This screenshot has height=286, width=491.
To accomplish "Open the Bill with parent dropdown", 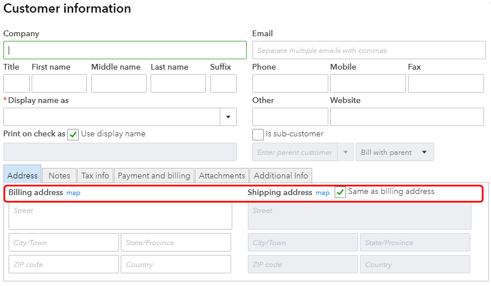I will 394,152.
